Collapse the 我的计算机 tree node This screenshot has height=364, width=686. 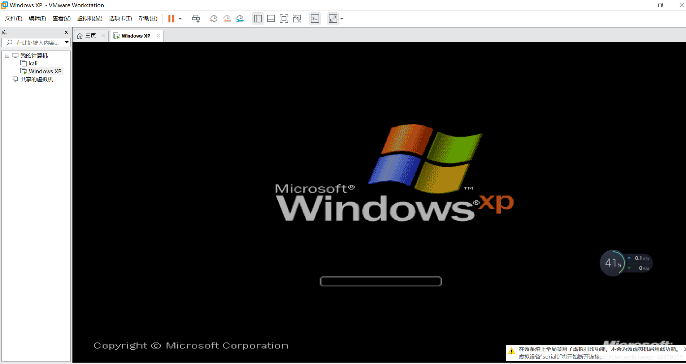pos(7,56)
